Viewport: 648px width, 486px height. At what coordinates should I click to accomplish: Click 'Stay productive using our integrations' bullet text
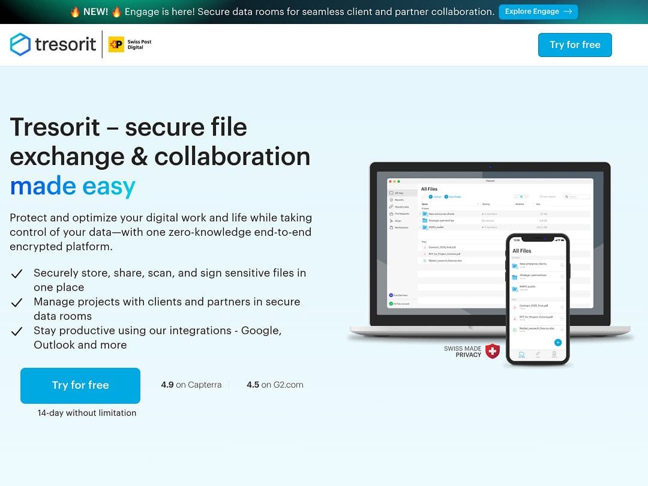click(x=157, y=338)
